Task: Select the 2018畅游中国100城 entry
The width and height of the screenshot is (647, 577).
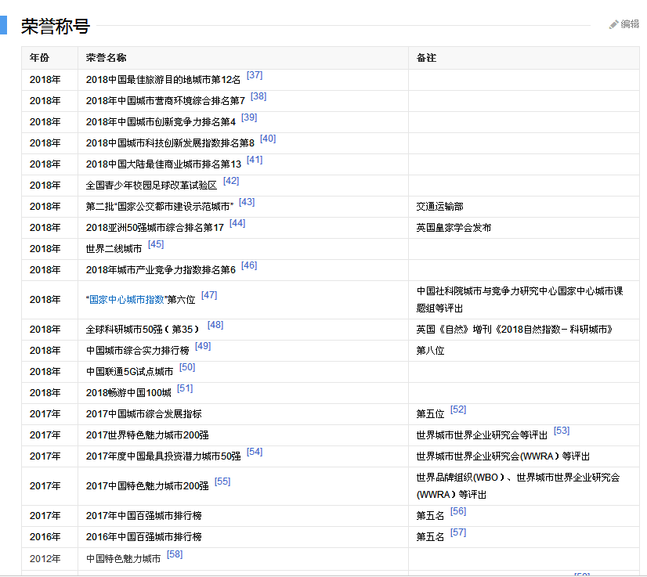Action: click(x=128, y=393)
